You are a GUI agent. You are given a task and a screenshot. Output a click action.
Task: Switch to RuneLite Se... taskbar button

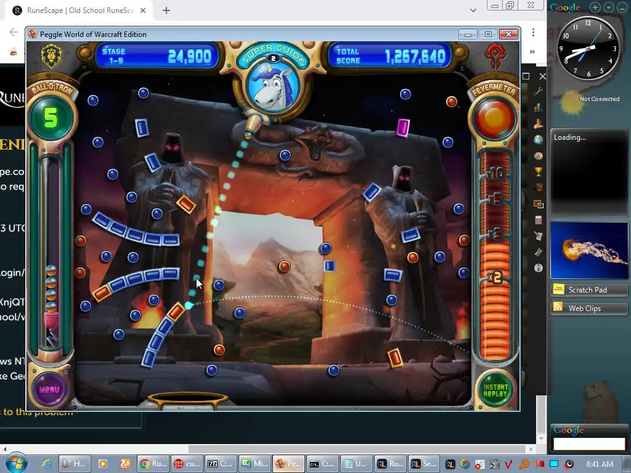[424, 464]
